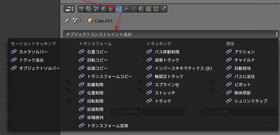The height and width of the screenshot is (135, 280).
Task: Click the Cube.001 object breadcrumb
Action: click(100, 21)
